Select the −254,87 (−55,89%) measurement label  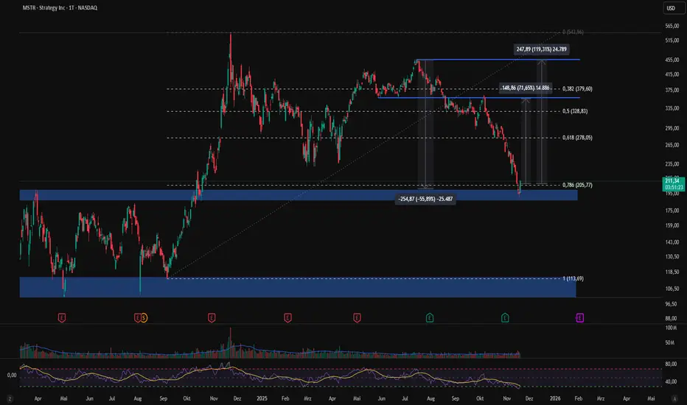pos(425,200)
